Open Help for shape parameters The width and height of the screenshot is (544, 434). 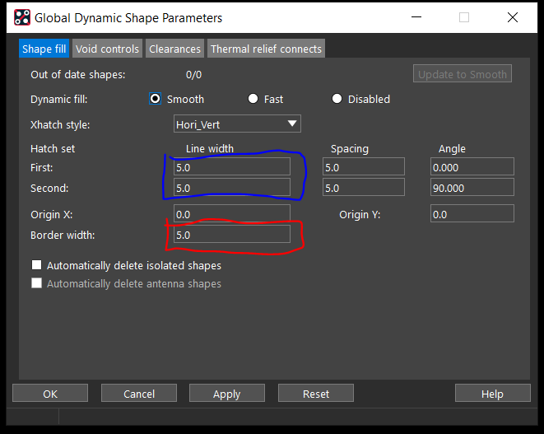[493, 394]
